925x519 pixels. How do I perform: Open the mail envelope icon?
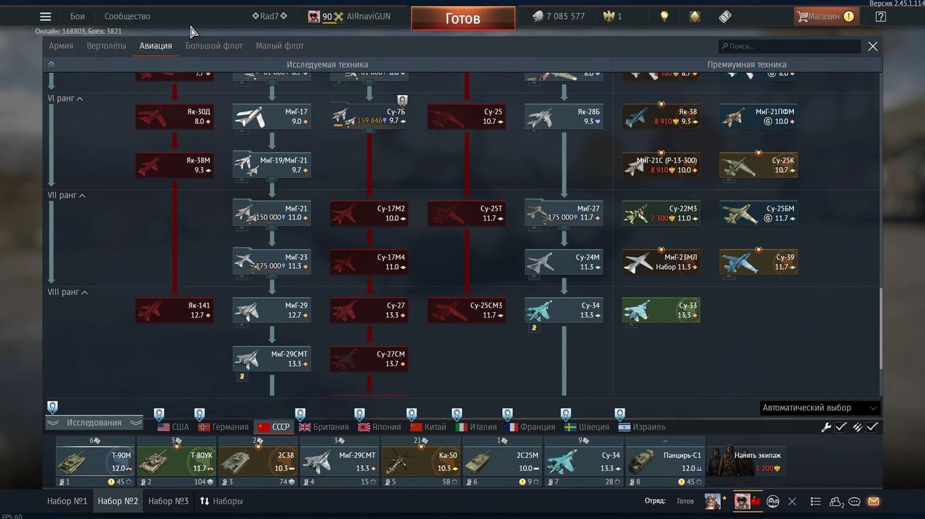click(874, 501)
